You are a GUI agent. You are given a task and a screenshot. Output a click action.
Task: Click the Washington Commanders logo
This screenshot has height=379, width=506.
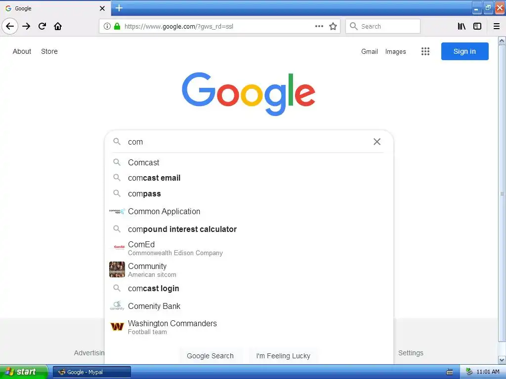[x=117, y=327]
